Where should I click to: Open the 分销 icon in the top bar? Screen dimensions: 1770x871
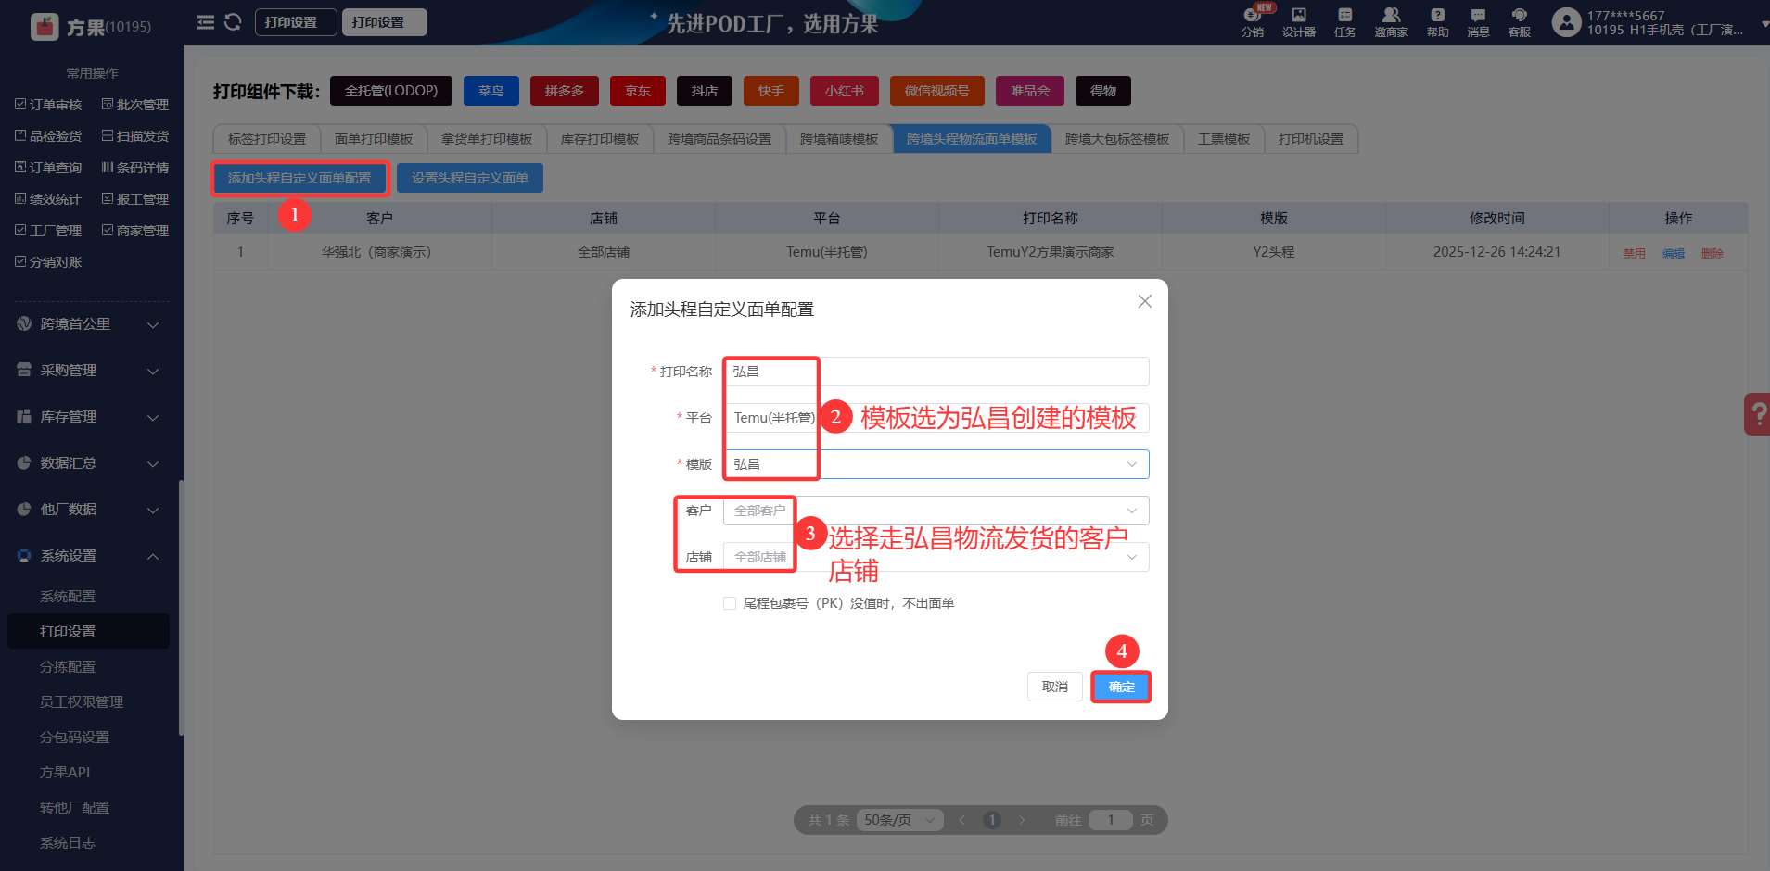[x=1253, y=22]
